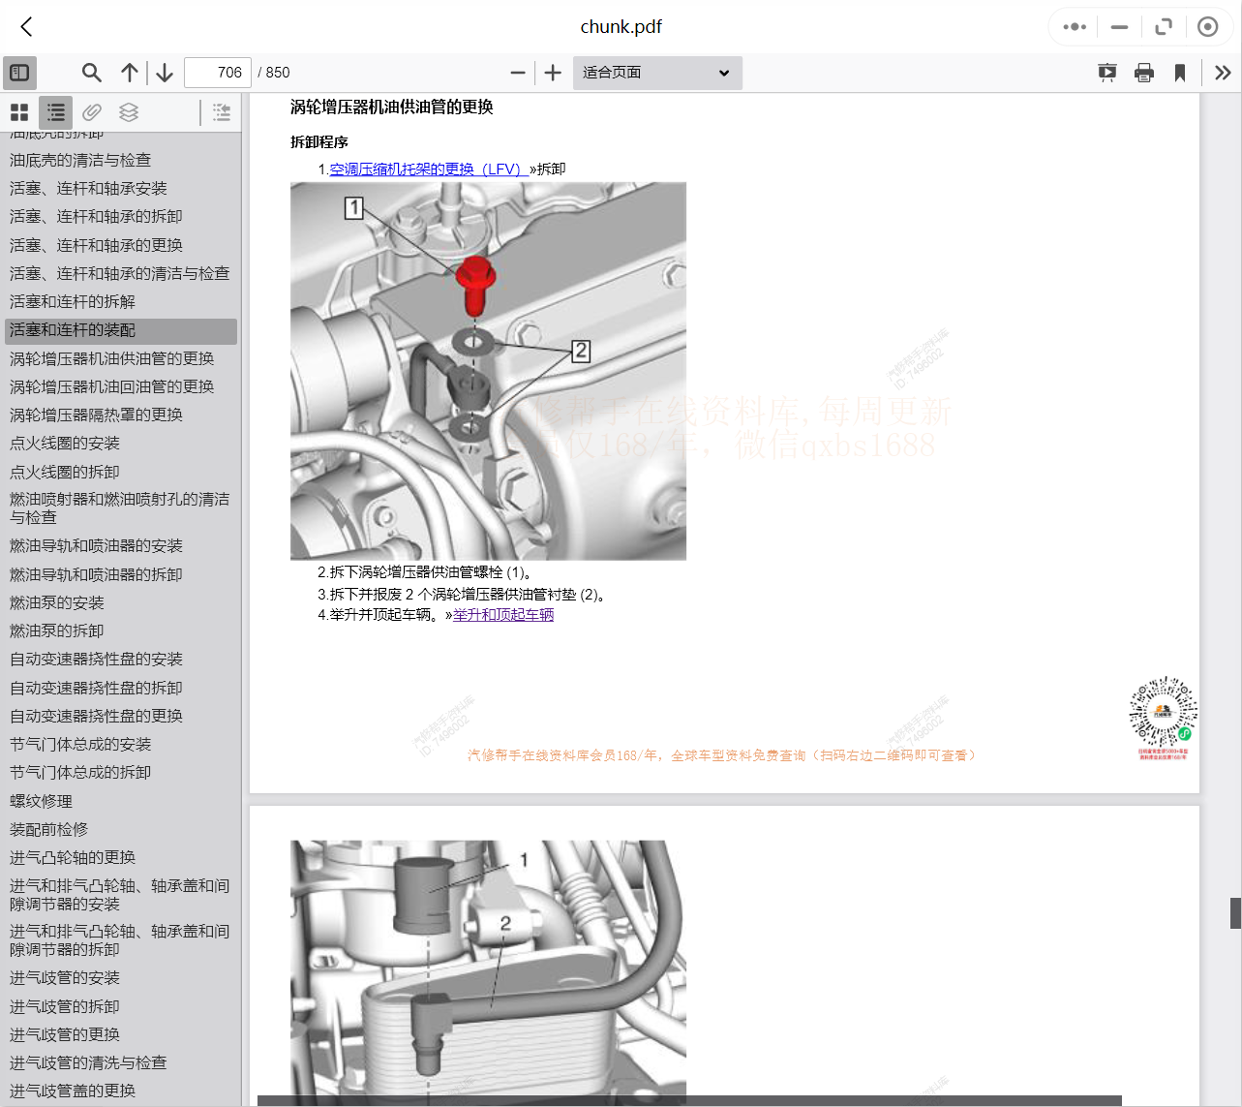The height and width of the screenshot is (1107, 1242).
Task: Add this page to favorites with bookmark icon
Action: pos(1180,72)
